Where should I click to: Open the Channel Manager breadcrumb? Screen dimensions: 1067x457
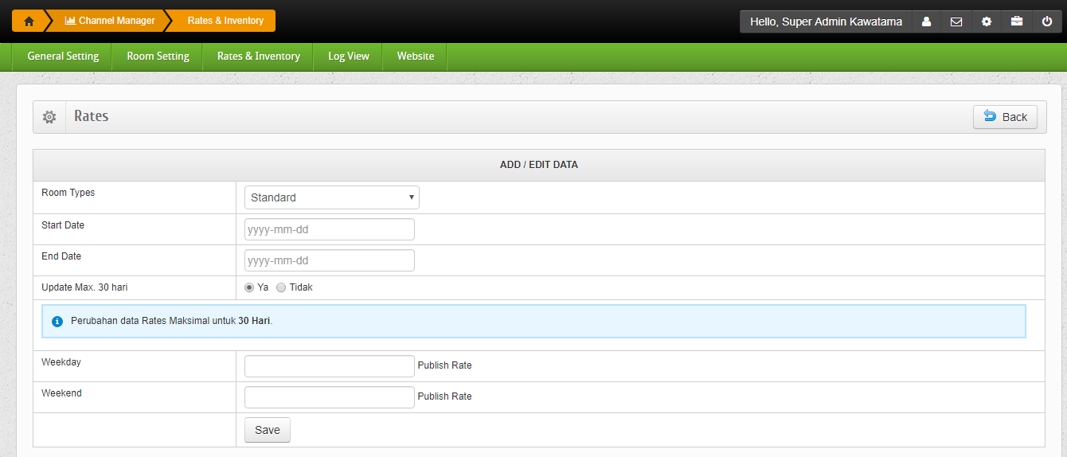(110, 21)
